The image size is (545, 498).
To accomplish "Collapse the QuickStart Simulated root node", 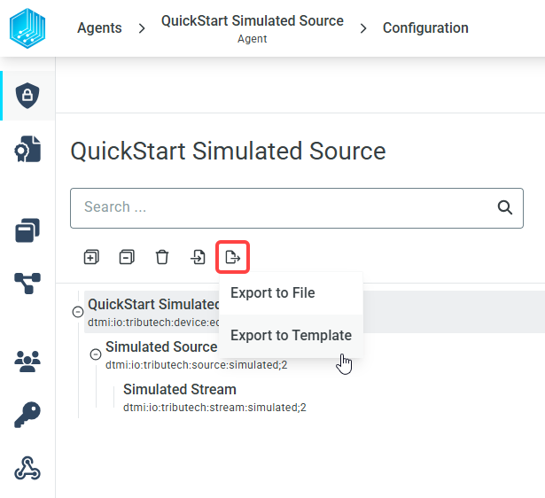I will click(78, 312).
